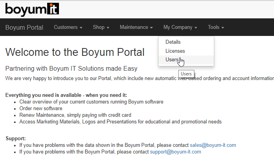
Task: Click the 'Renew Maintenance' bullet text
Action: pyautogui.click(x=75, y=115)
